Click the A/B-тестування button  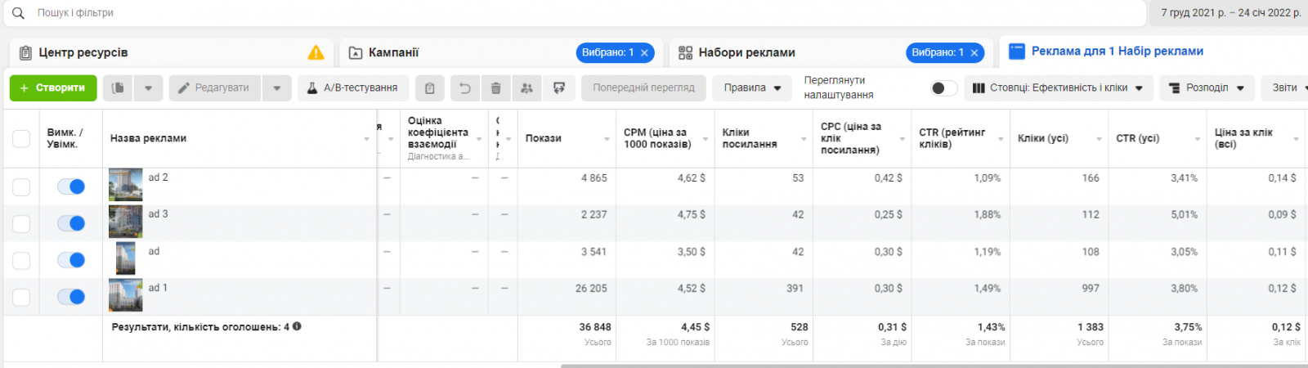coord(352,88)
